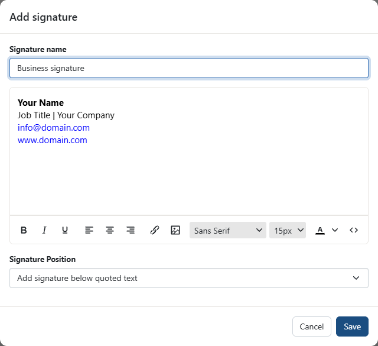Toggle italic text formatting
Screen dimensions: 378x346
(44, 230)
